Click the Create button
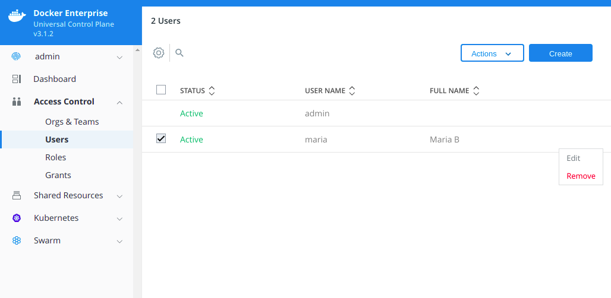The image size is (611, 298). (560, 53)
